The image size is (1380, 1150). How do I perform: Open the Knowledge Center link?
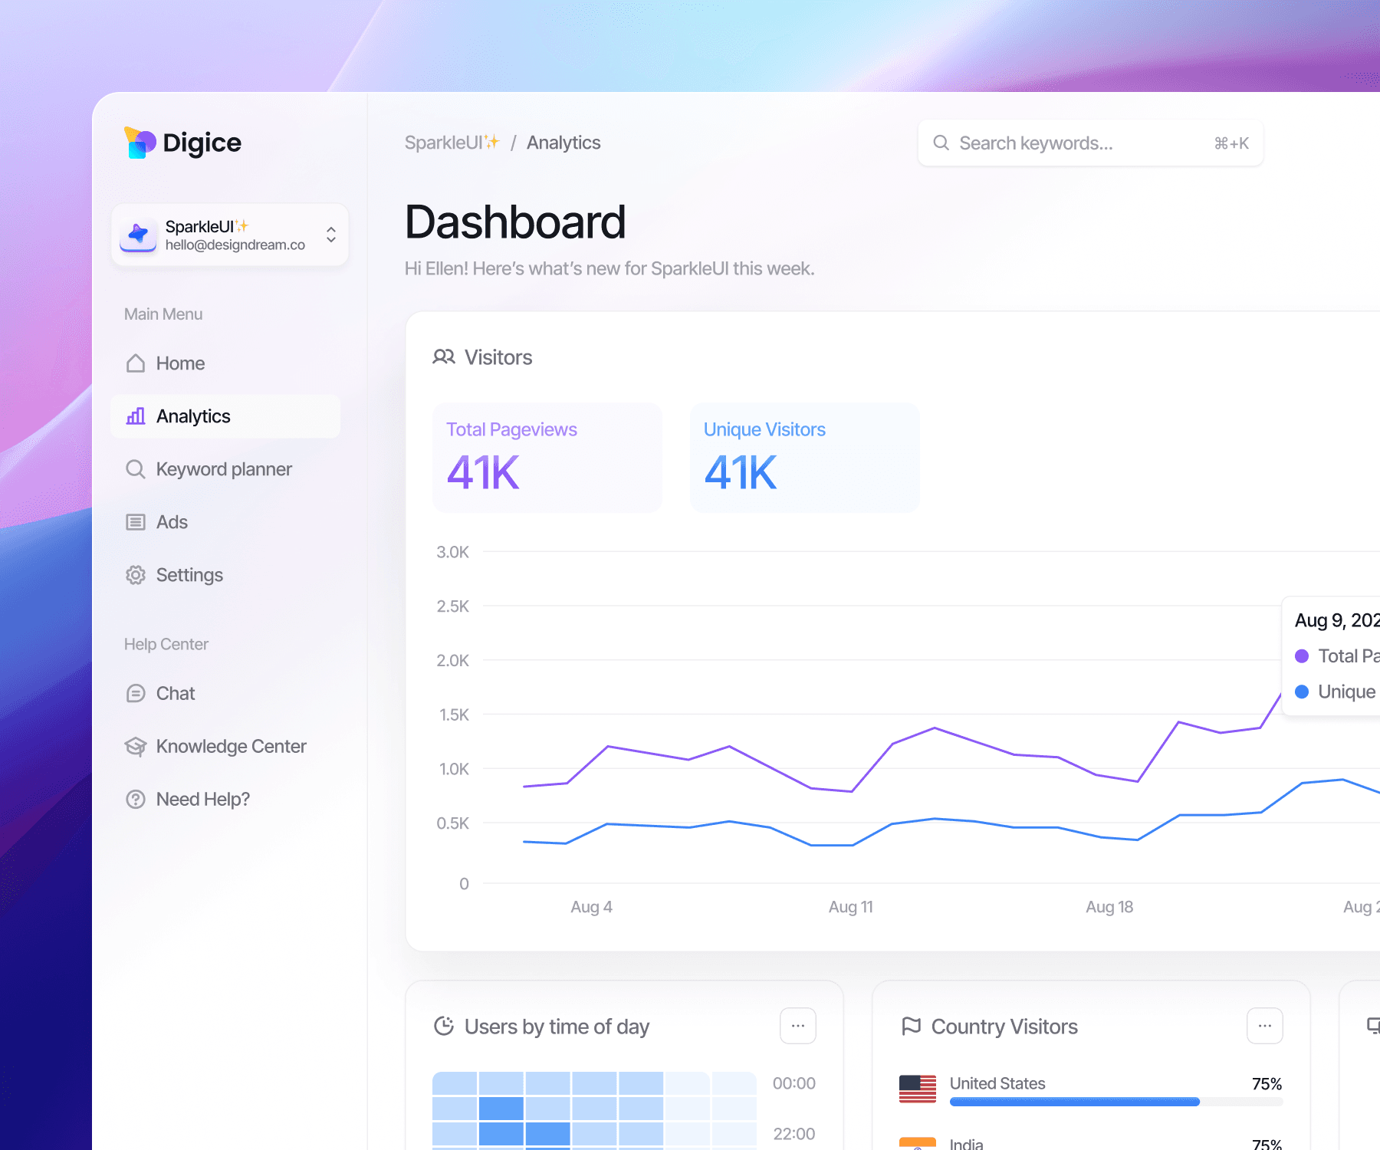225,747
